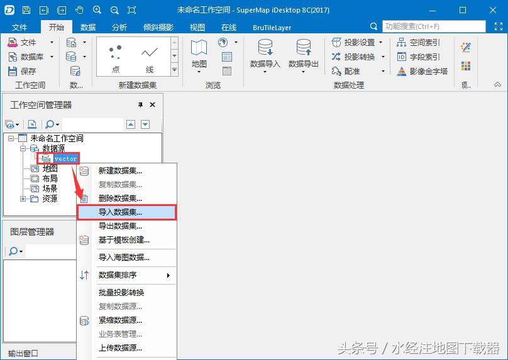Open the 配准 registration dropdown
Image resolution: width=508 pixels, height=360 pixels.
384,71
